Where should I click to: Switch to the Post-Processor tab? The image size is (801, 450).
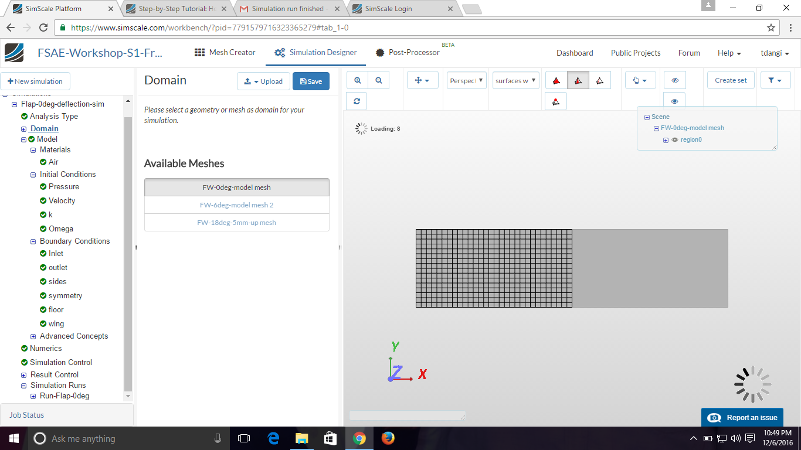pyautogui.click(x=408, y=53)
